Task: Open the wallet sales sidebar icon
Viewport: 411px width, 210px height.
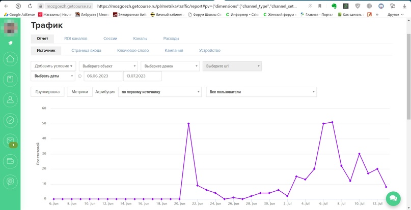Action: pyautogui.click(x=10, y=161)
